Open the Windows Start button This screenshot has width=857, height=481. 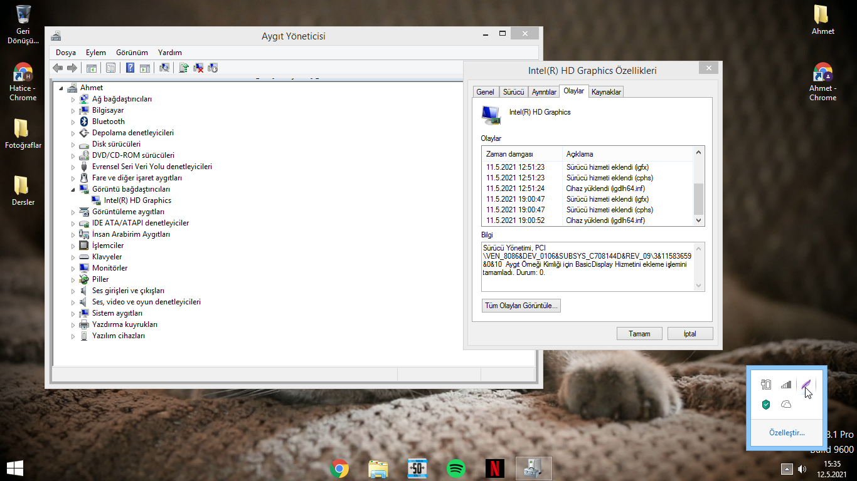click(15, 468)
